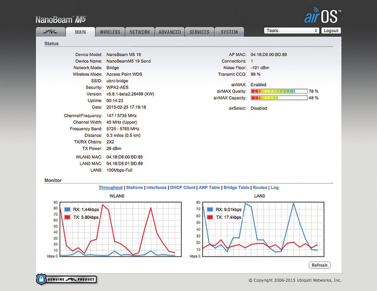This screenshot has height=291, width=377.
Task: Click the NanoBeam M5 logo
Action: (x=61, y=19)
